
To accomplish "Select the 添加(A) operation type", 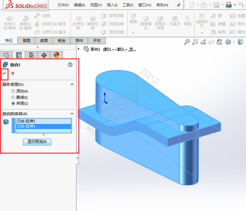I will [14, 91].
